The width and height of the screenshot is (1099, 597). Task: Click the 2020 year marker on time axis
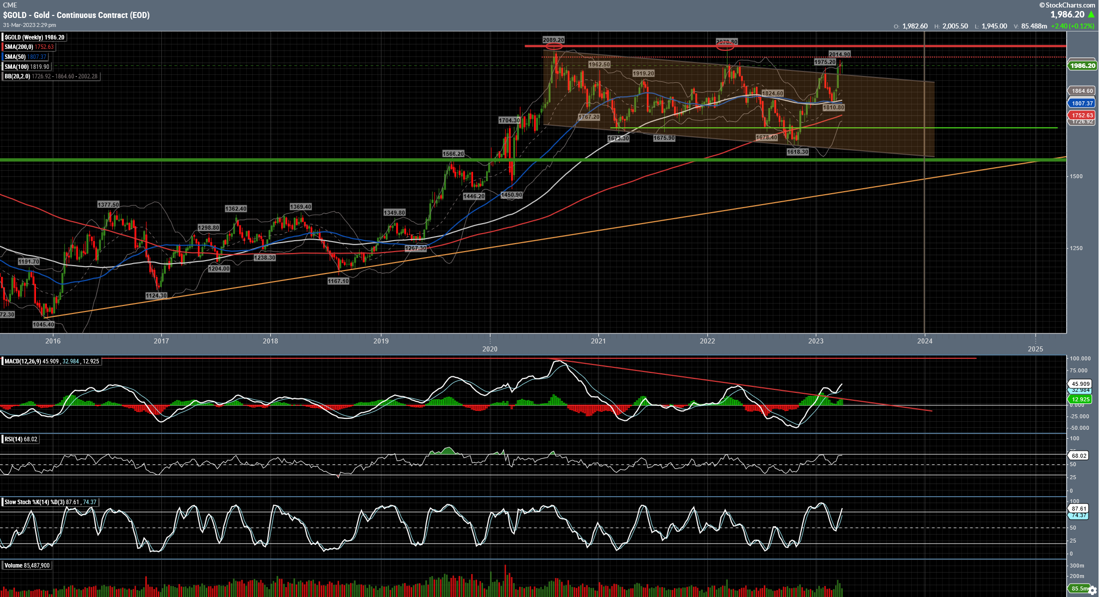(x=490, y=349)
